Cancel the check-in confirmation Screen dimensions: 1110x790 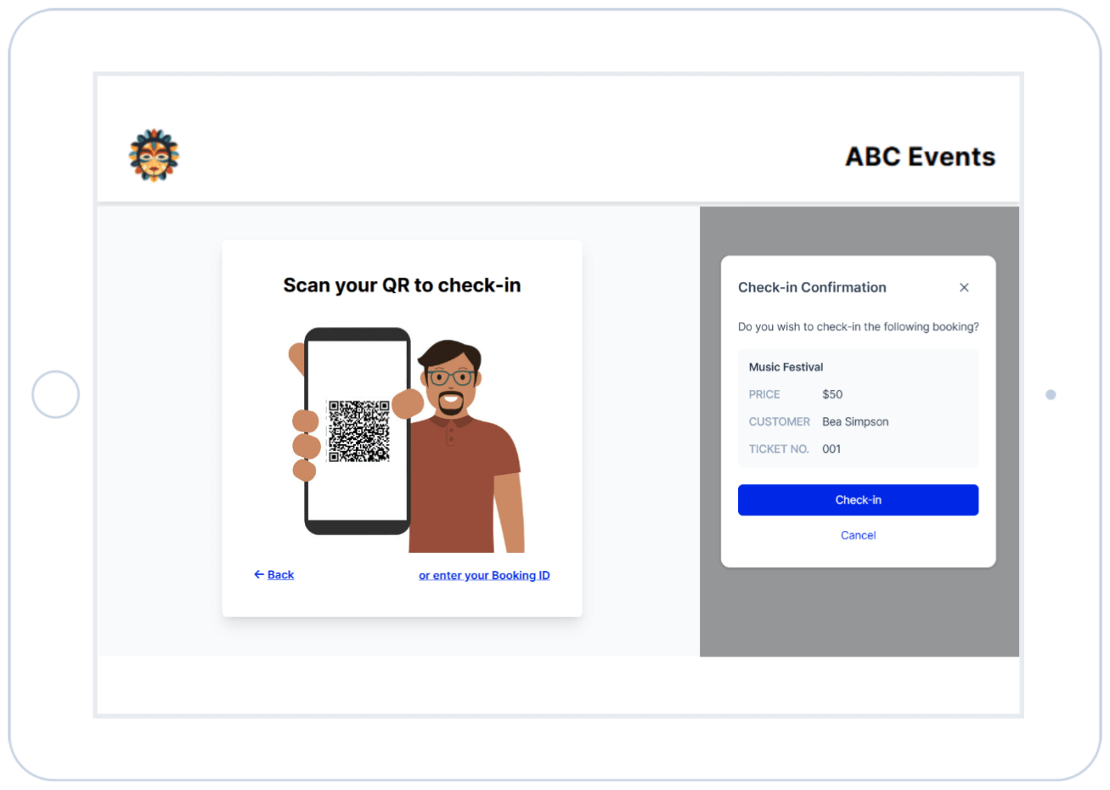858,535
